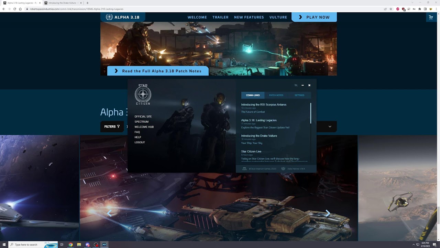Viewport: 440px width, 248px height.
Task: Bookmark this page with the star icon
Action: click(391, 9)
